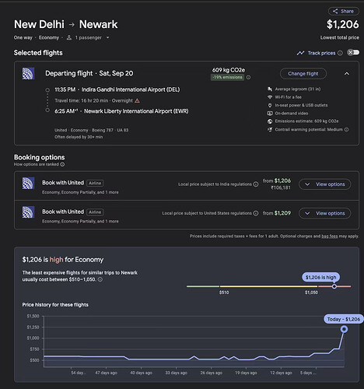This screenshot has width=364, height=389.
Task: Click the Today price point on graph
Action: [344, 329]
